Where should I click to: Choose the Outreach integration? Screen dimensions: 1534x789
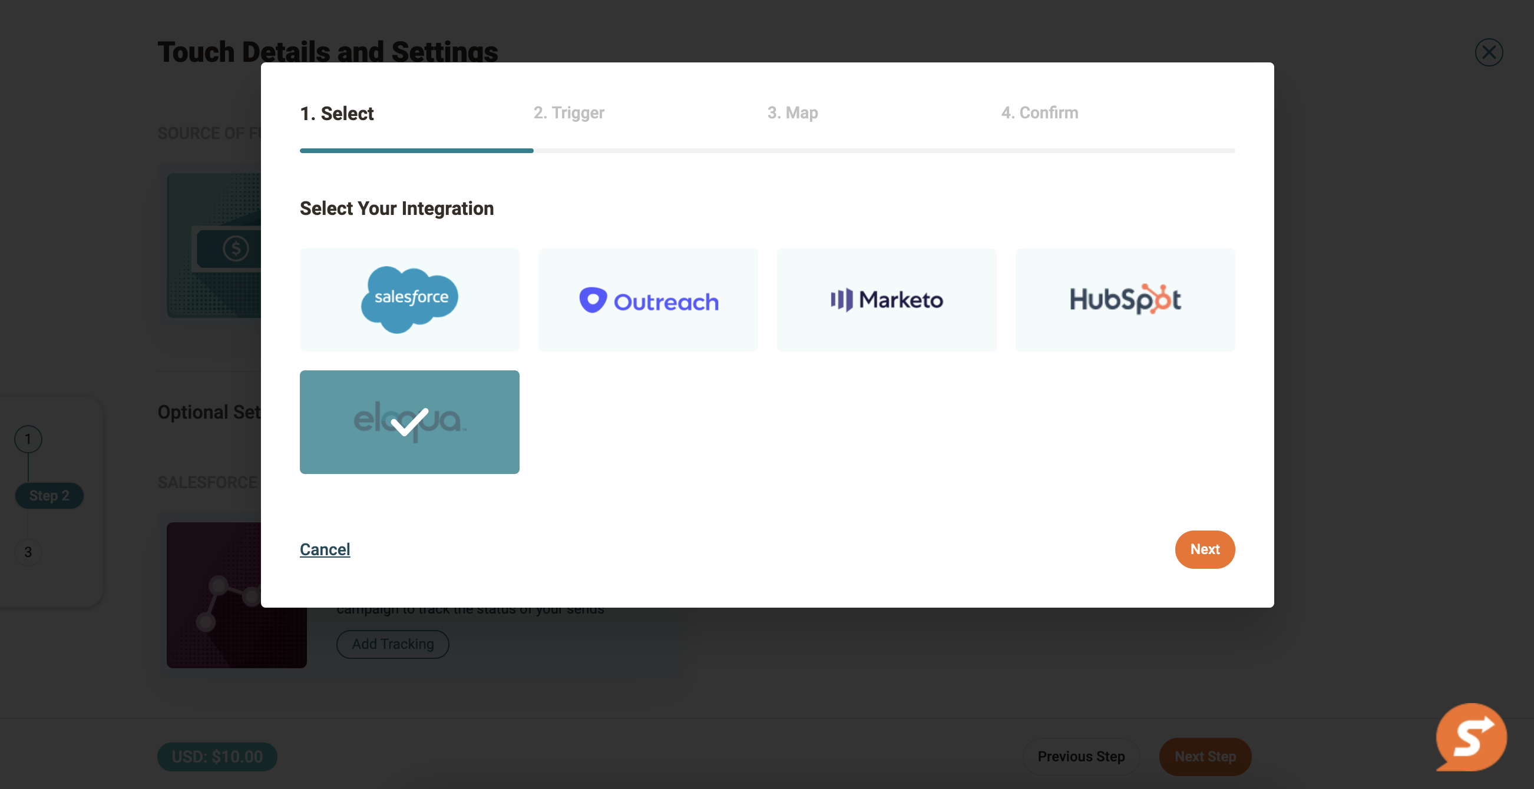click(648, 299)
